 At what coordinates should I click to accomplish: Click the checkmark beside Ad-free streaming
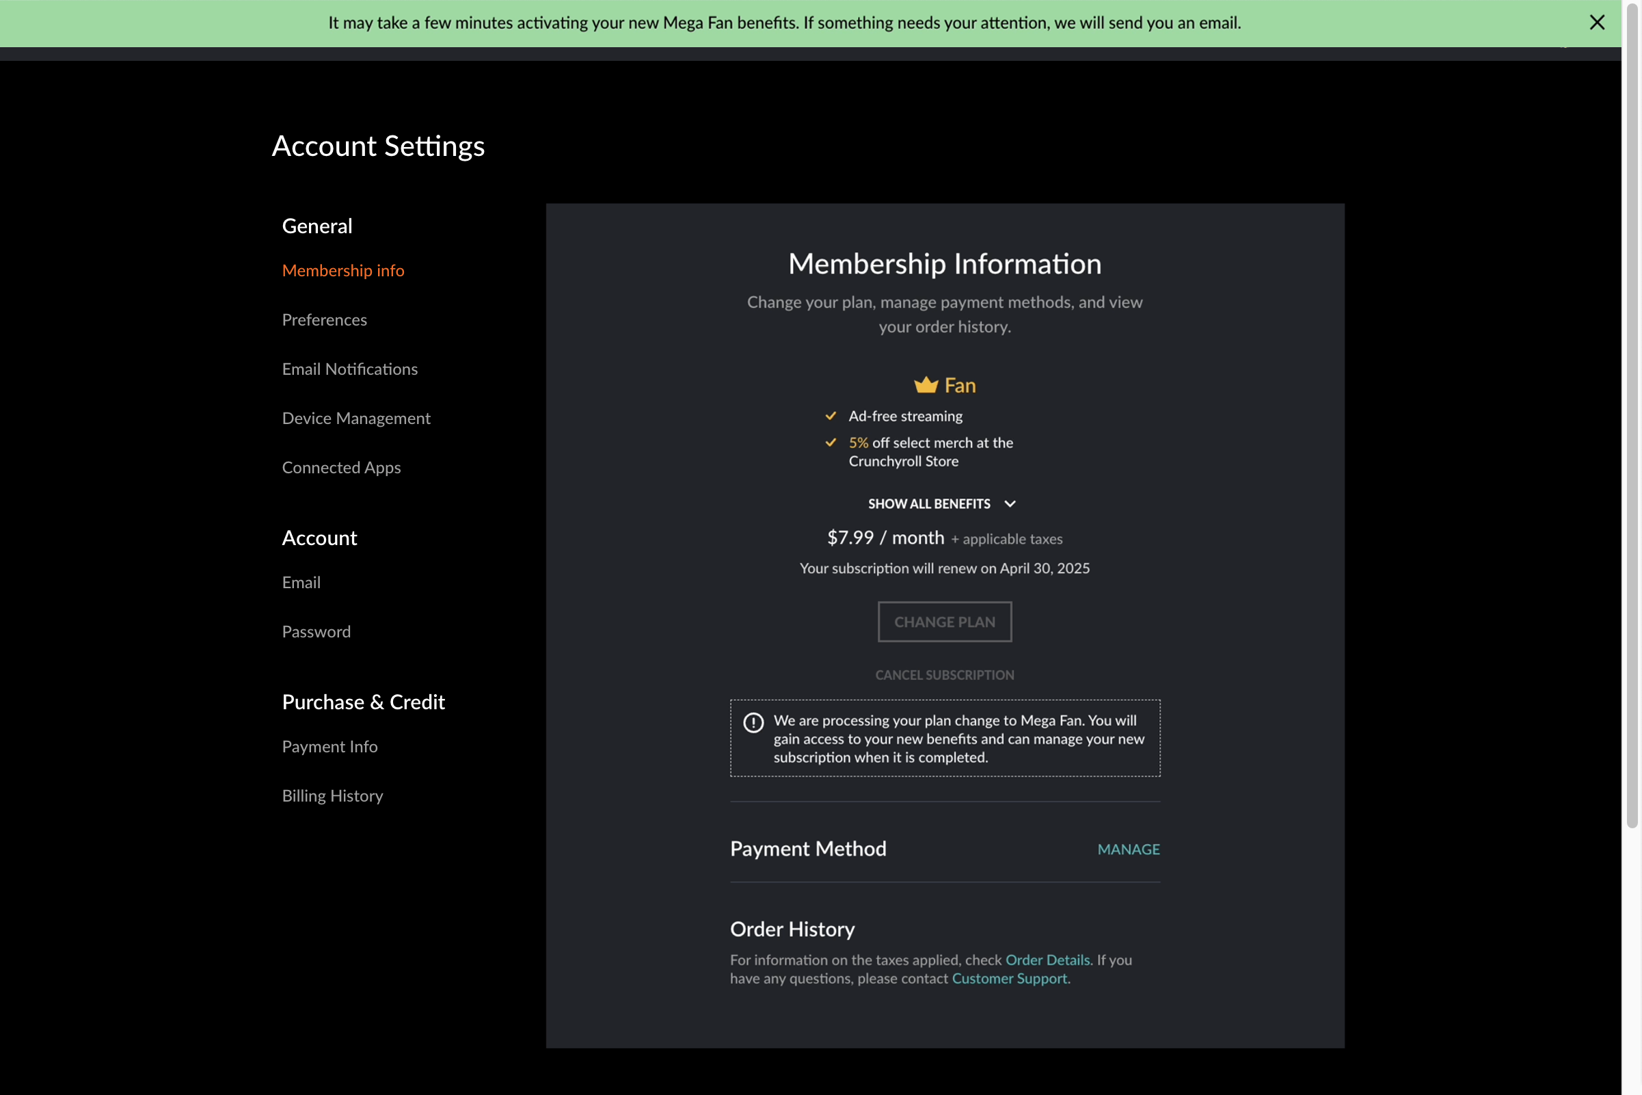831,416
